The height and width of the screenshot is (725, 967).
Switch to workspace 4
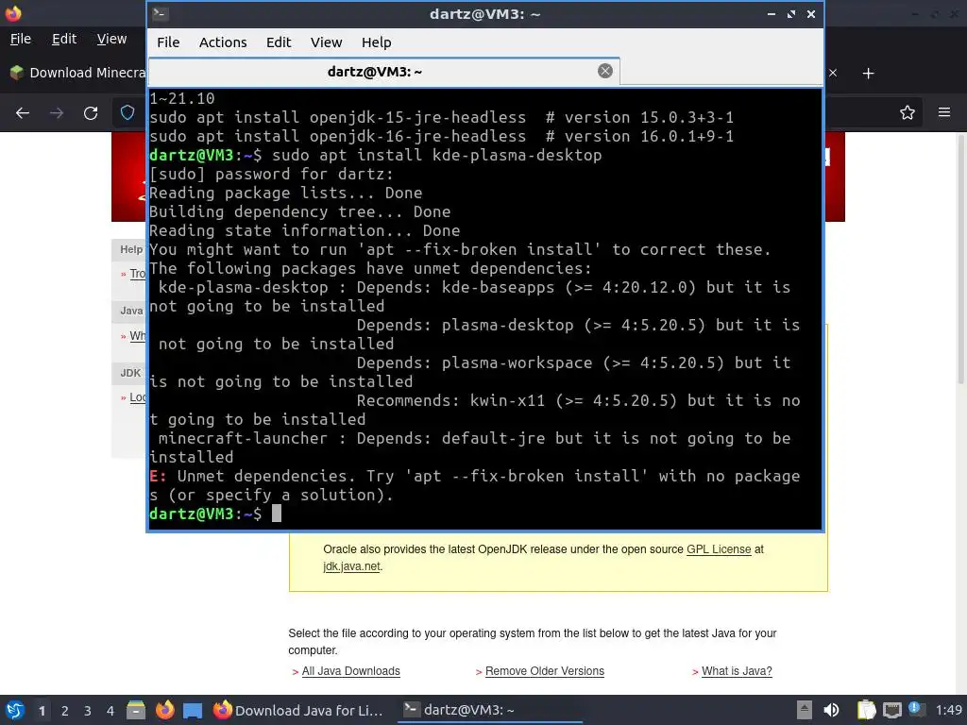click(x=110, y=711)
